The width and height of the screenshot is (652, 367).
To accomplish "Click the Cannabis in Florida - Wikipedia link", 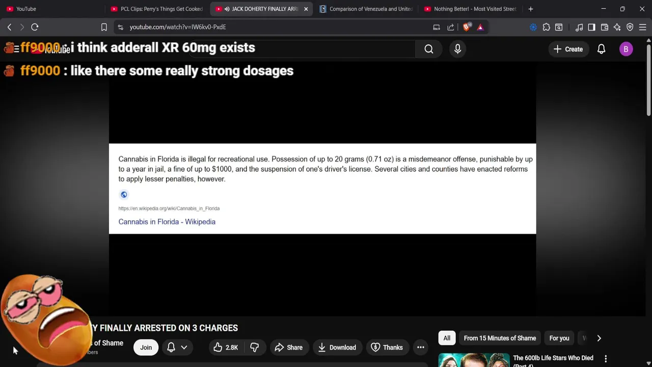I will click(x=167, y=222).
